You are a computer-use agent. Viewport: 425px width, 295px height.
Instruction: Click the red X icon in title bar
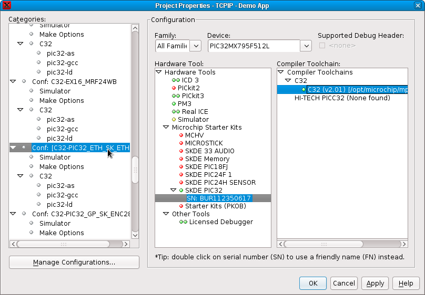coord(6,5)
